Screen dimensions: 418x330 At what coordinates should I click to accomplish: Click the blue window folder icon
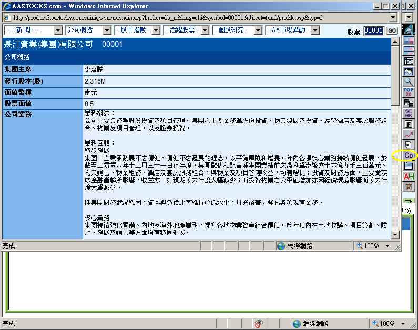(x=409, y=166)
